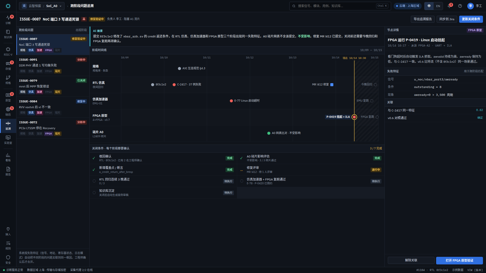Open notifications bell icon

point(450,6)
